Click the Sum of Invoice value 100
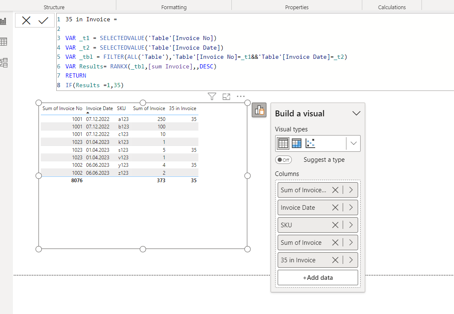Image resolution: width=454 pixels, height=314 pixels. [161, 127]
